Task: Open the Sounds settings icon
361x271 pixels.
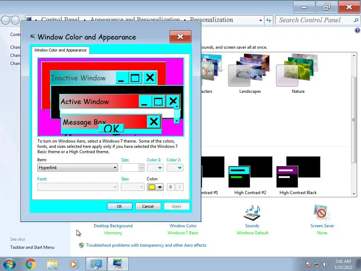Action: tap(252, 212)
